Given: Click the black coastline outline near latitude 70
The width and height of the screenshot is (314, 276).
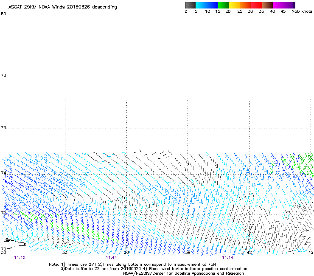Looking at the screenshot, I should 14,243.
